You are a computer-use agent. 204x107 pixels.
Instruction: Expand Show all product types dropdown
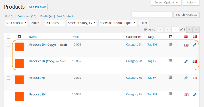pos(117,23)
